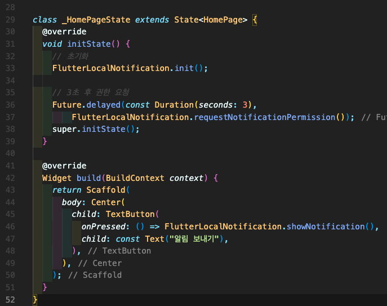387x306 pixels.
Task: Click super.initState() call
Action: click(x=96, y=129)
